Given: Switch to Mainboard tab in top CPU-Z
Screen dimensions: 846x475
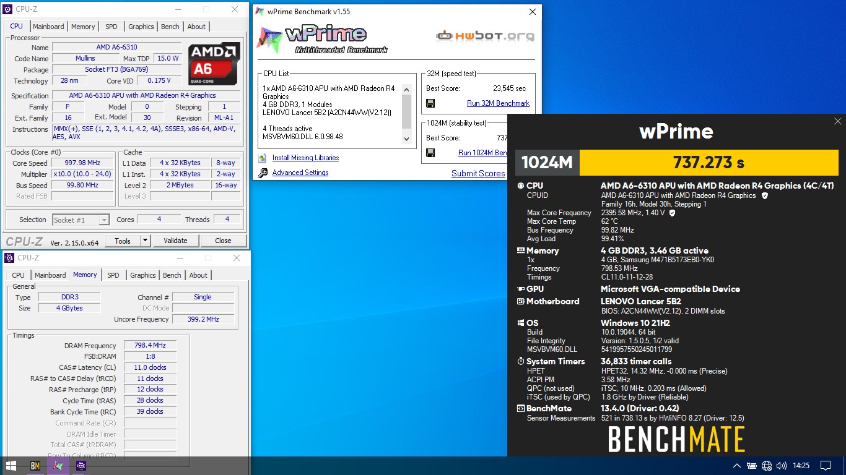Looking at the screenshot, I should [x=48, y=27].
